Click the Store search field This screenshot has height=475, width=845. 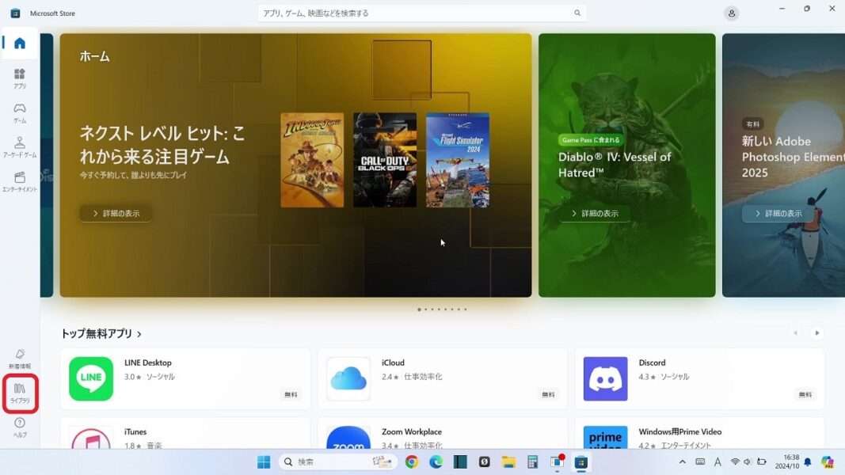(420, 13)
